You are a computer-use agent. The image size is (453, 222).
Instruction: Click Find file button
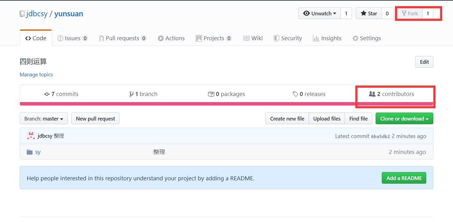coord(358,119)
